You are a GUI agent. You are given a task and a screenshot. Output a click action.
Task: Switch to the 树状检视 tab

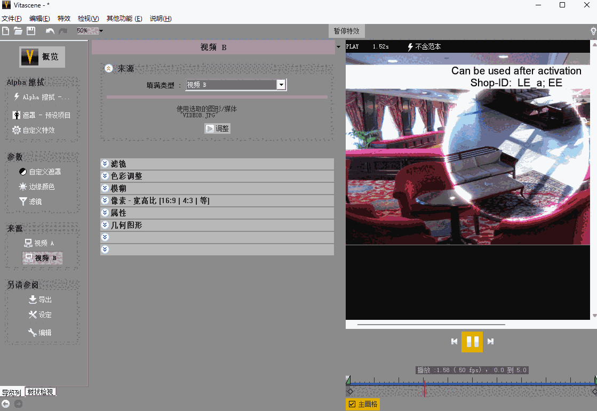click(x=41, y=392)
